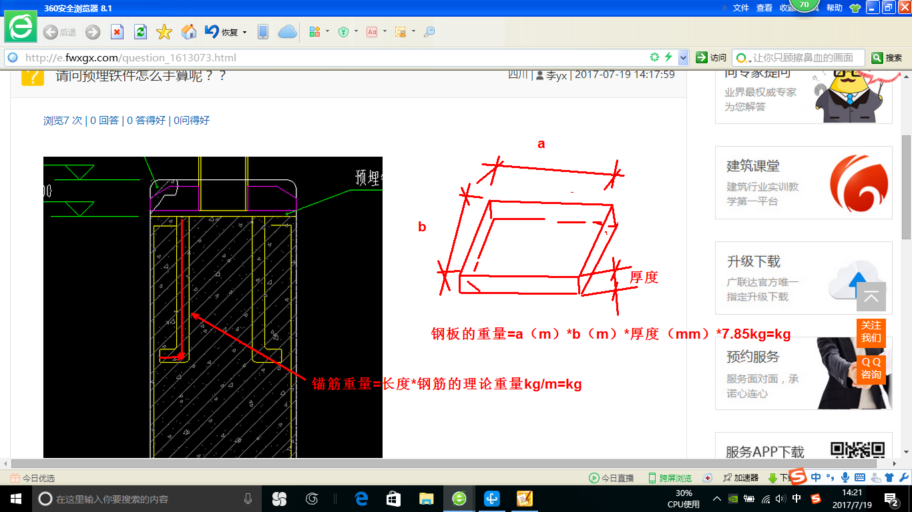Refresh the page with green arrows icon

[x=140, y=32]
